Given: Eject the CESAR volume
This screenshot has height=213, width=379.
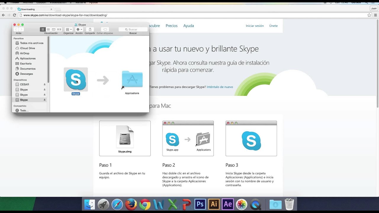Looking at the screenshot, I should point(45,84).
